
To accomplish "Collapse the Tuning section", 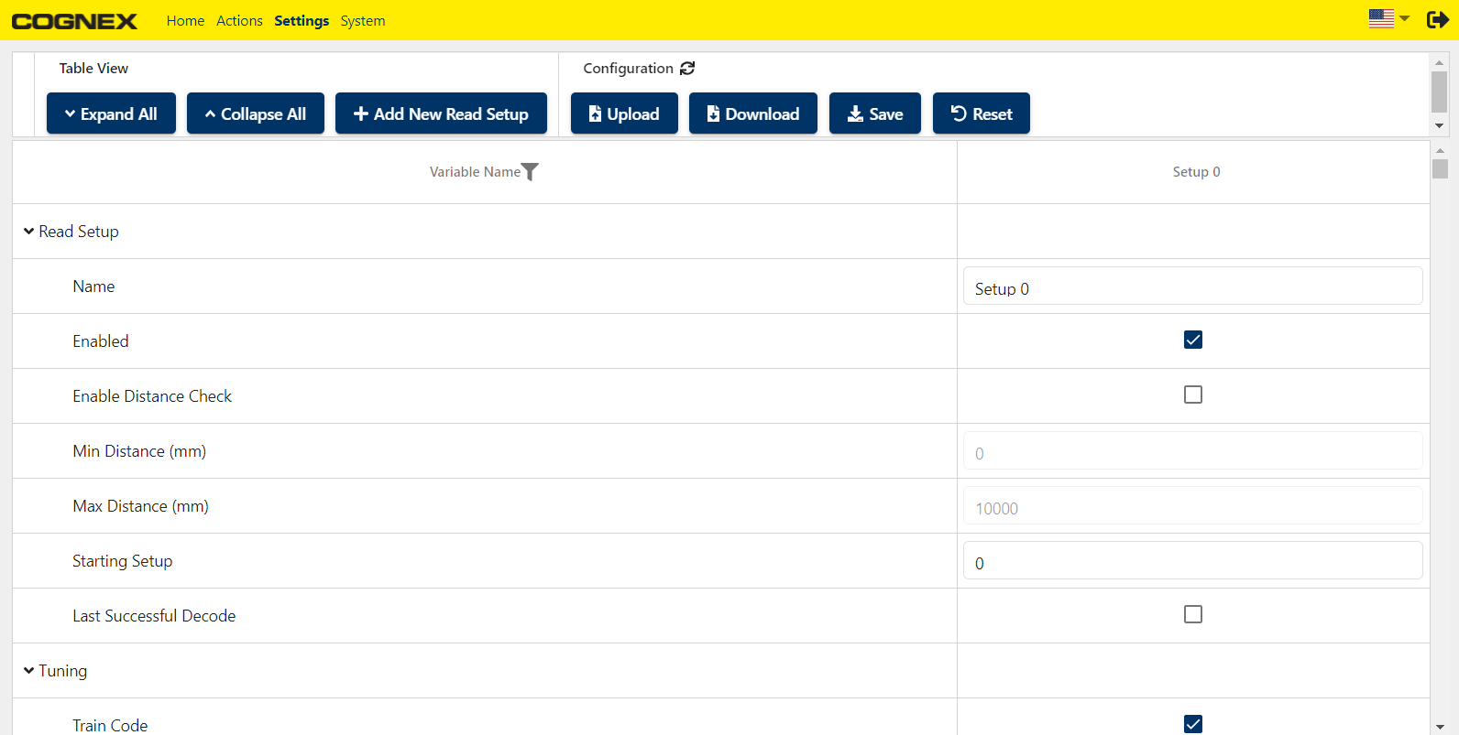I will coord(29,671).
